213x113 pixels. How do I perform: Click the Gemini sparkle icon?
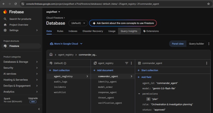click(x=94, y=23)
